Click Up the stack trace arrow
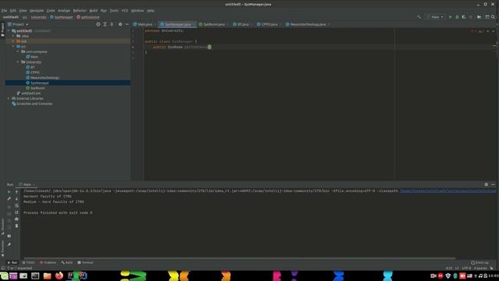 [16, 192]
